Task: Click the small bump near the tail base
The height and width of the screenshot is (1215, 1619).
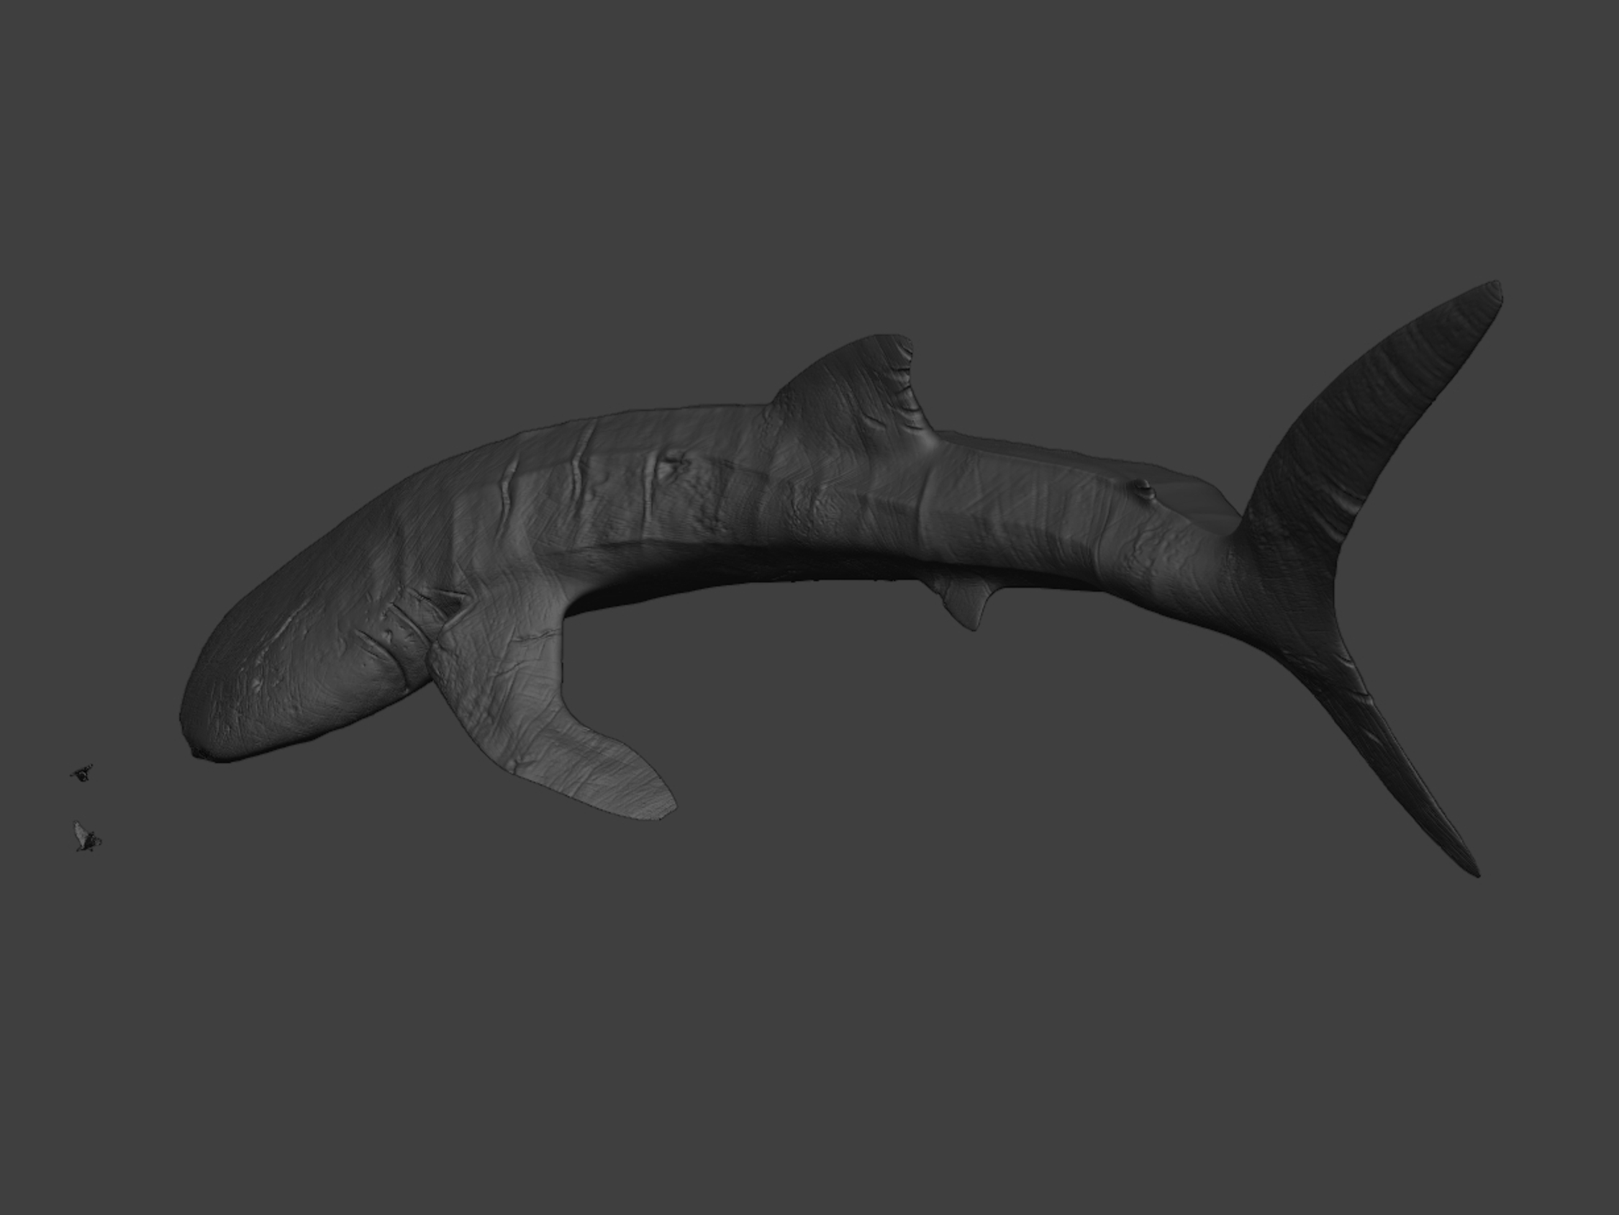Action: click(x=1143, y=487)
